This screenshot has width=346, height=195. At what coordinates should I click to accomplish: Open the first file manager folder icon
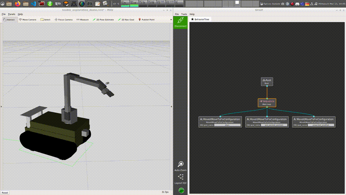[x=9, y=3]
